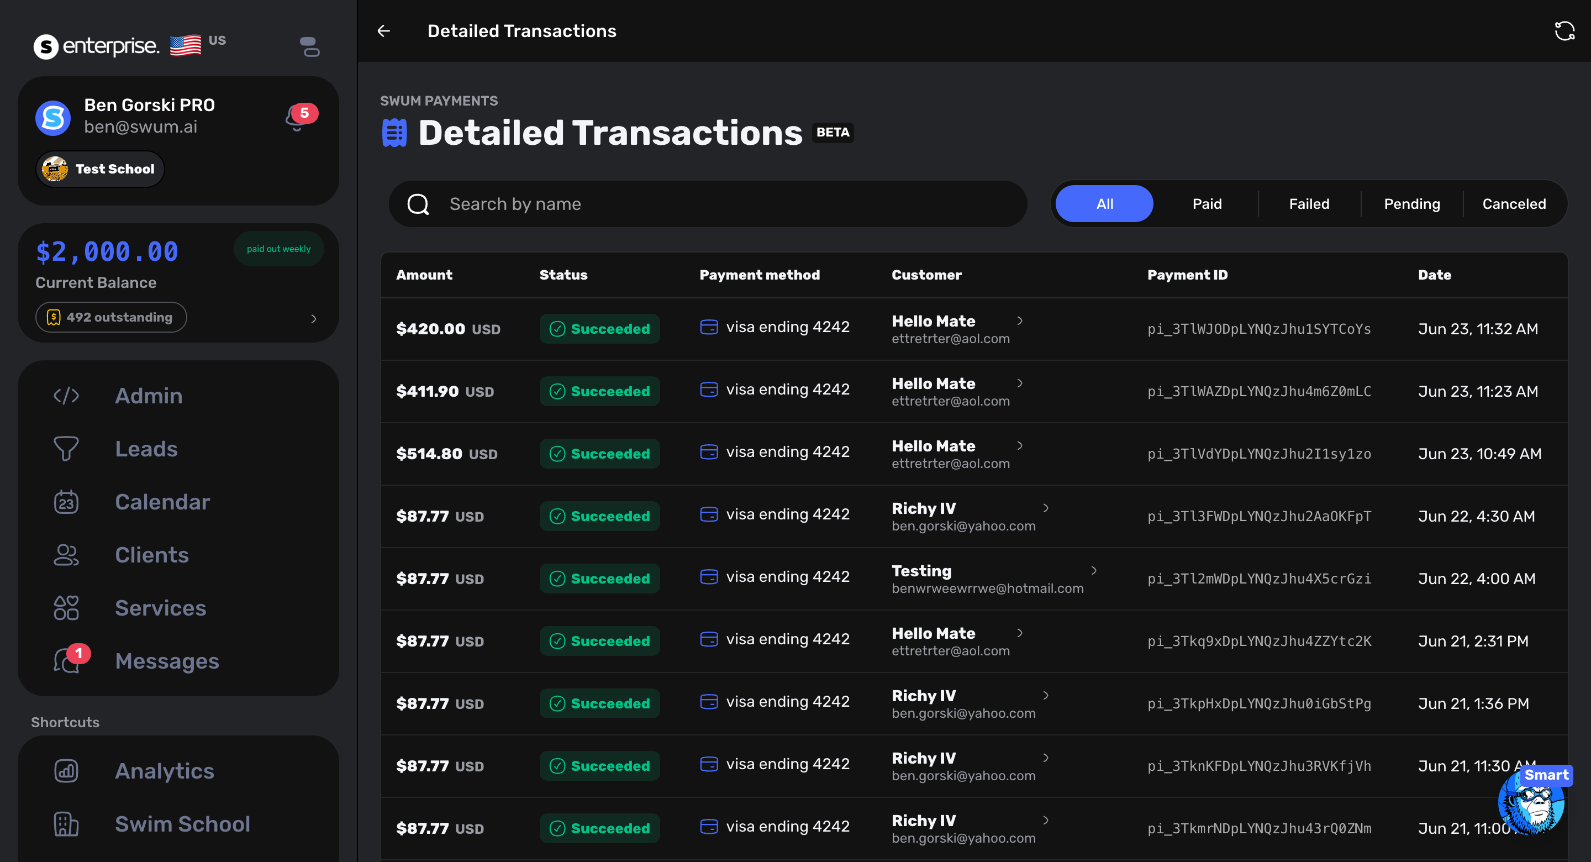Expand Hello Mate customer on $411.90 row

coord(1020,383)
